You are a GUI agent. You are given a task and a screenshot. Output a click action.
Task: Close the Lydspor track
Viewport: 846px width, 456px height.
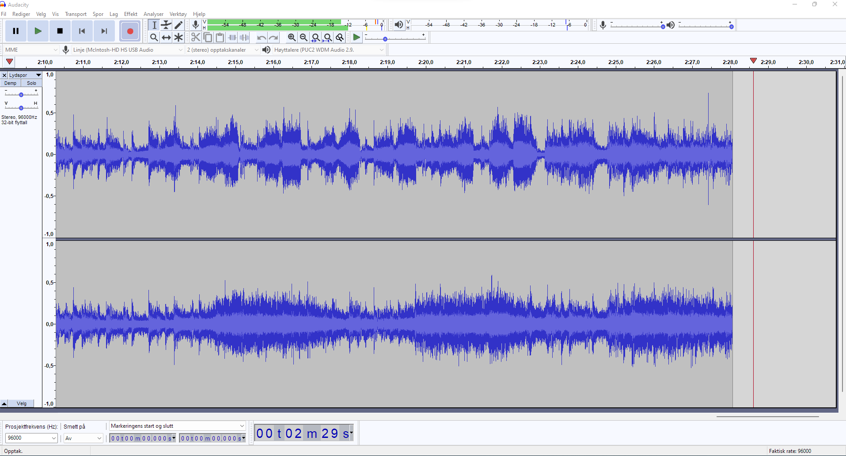(4, 75)
